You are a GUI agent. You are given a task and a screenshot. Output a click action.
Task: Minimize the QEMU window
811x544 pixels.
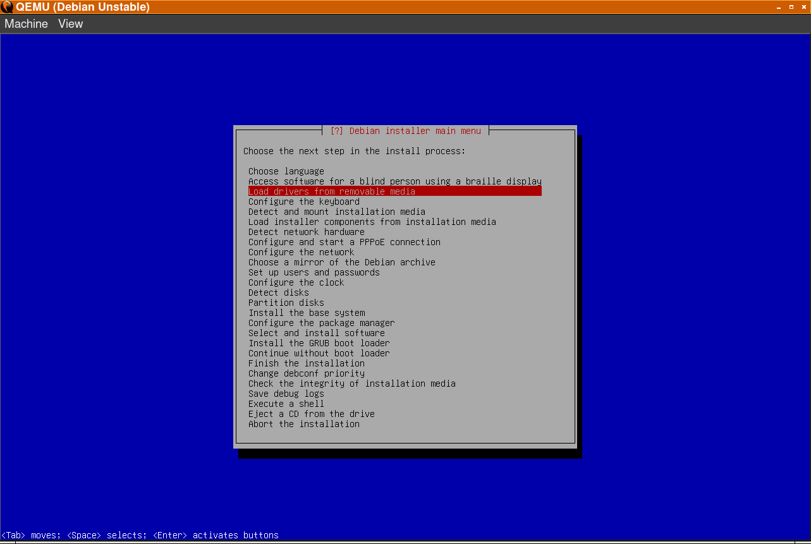click(x=779, y=7)
